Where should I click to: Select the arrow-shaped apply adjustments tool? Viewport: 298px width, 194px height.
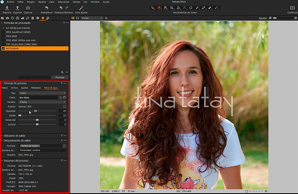click(x=210, y=8)
